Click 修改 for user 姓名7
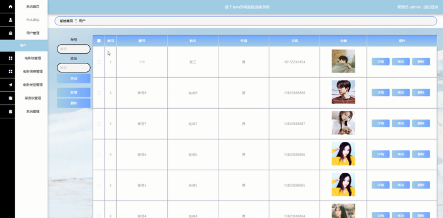 (401, 123)
